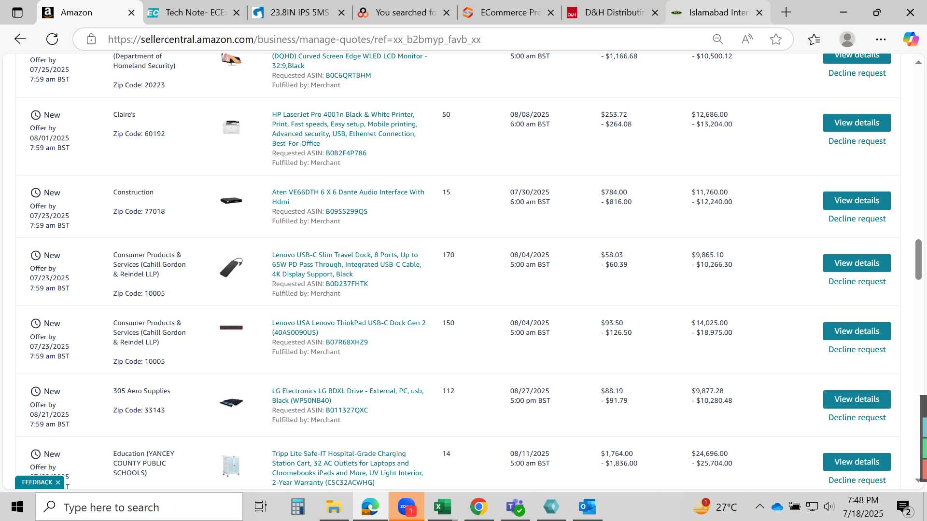Open LG Electronics BDXL Drive product link
This screenshot has width=927, height=521.
(348, 396)
